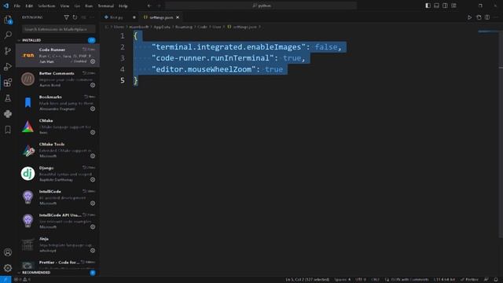Select the Extensions view icon
Screen dimensions: 503x283
[x=8, y=83]
